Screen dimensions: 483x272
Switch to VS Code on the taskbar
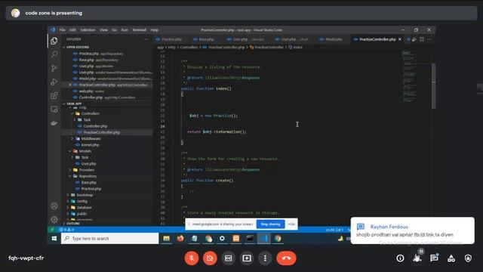click(x=264, y=239)
